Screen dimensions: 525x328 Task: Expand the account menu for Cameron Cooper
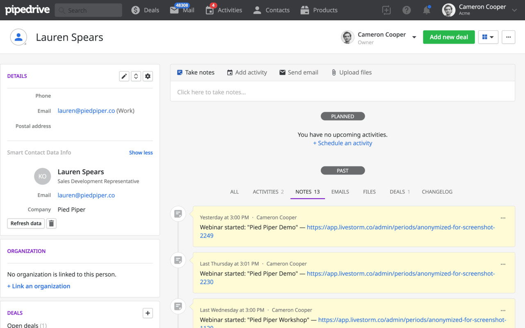coord(514,10)
